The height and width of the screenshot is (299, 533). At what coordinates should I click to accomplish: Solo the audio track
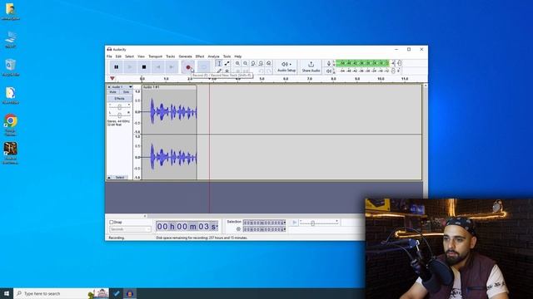[126, 92]
